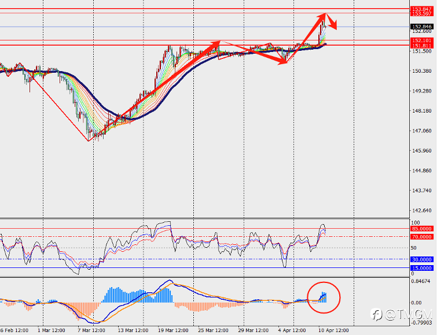Click the 153.597 red price level label
The height and width of the screenshot is (335, 437).
[422, 14]
